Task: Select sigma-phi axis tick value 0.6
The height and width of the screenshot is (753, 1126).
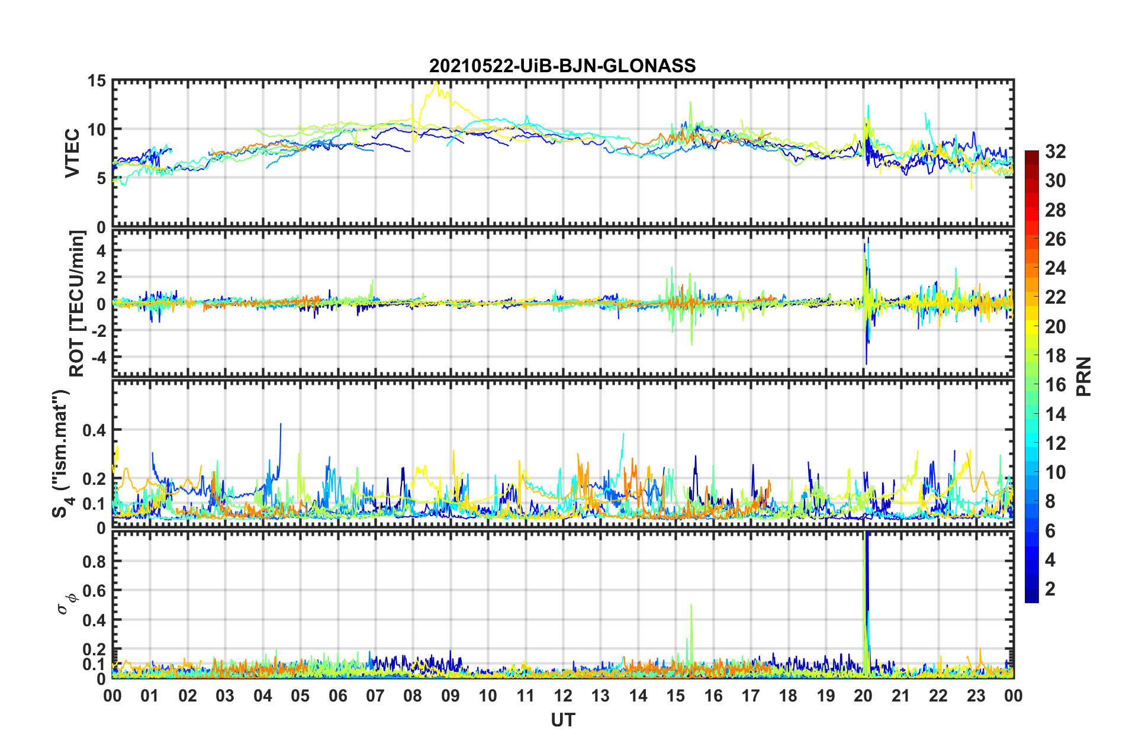Action: click(x=94, y=591)
